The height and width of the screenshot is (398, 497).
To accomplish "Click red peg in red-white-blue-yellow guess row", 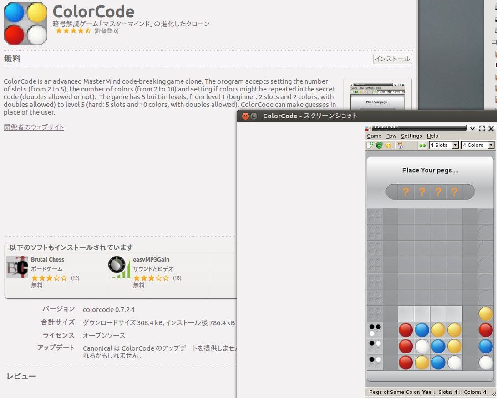I will click(406, 346).
